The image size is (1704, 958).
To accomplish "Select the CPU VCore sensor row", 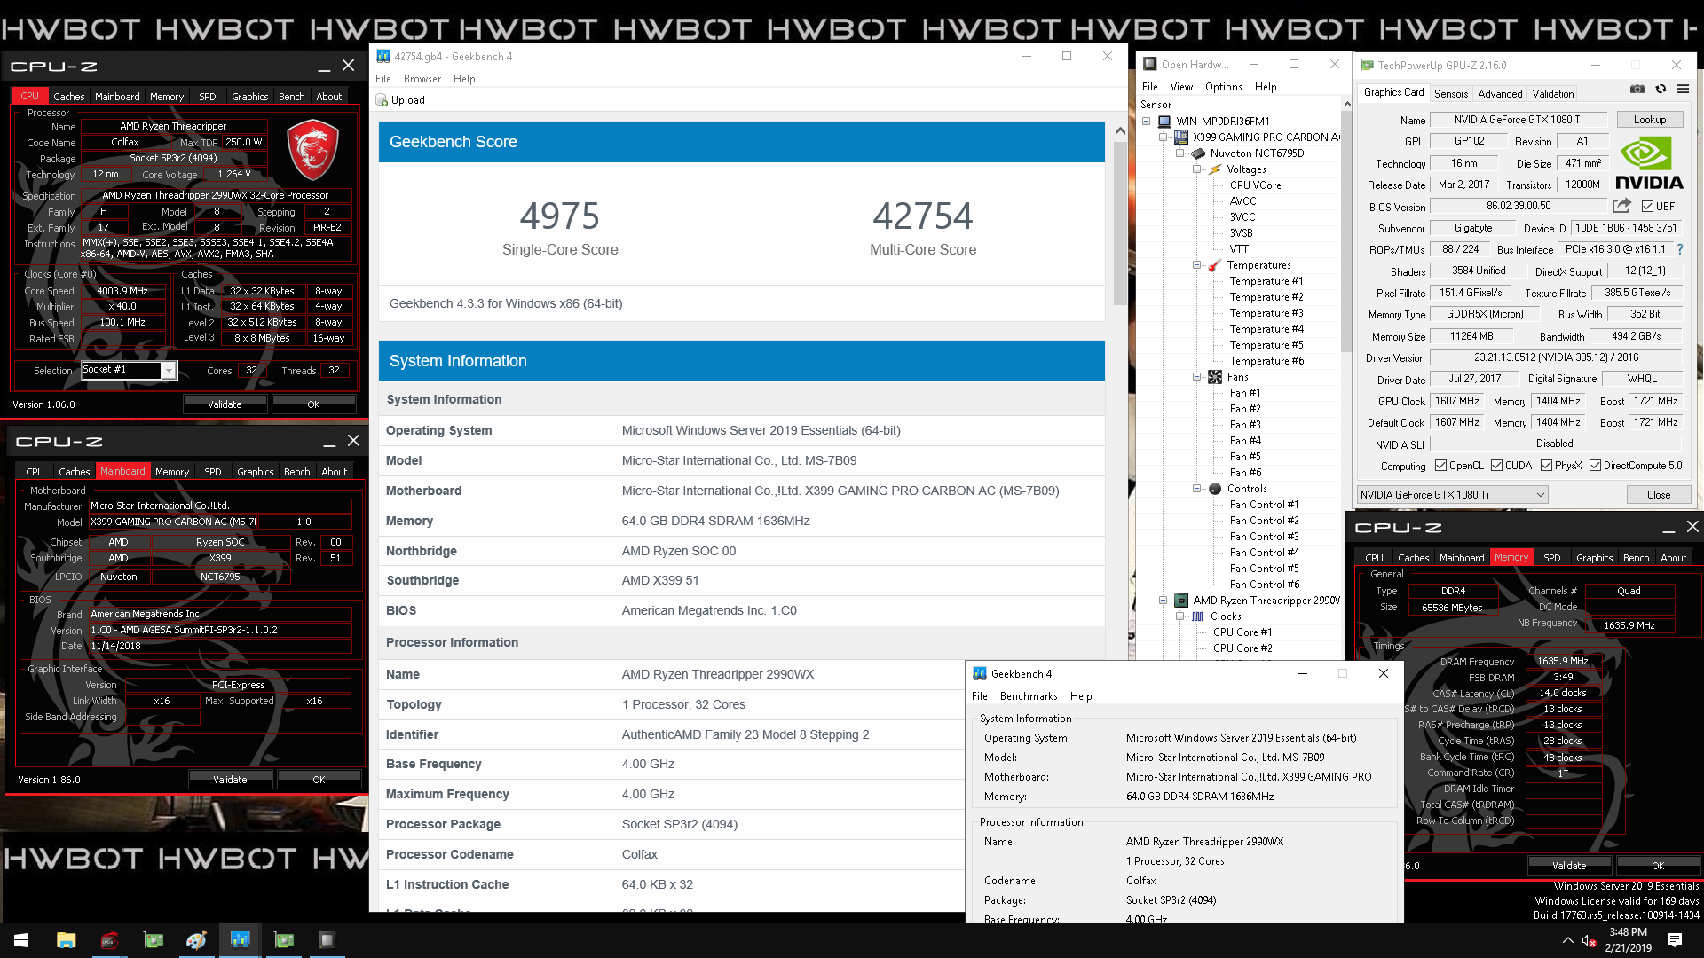I will [x=1254, y=185].
